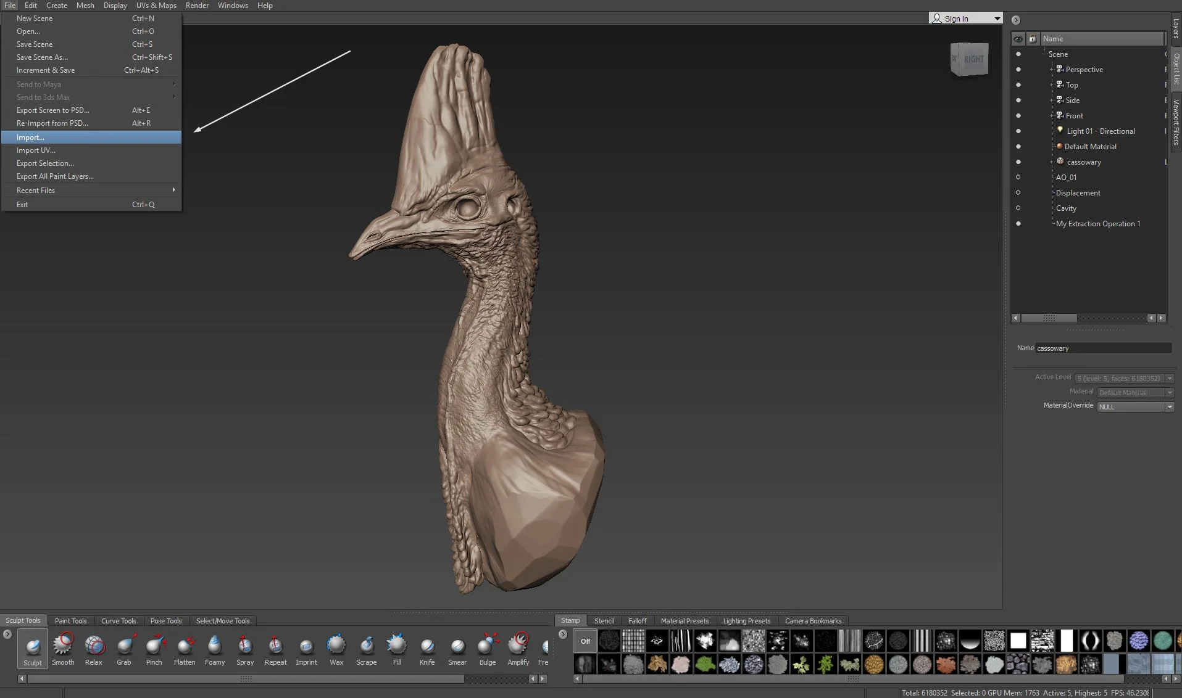This screenshot has height=698, width=1182.
Task: Open the Recent Files submenu
Action: tap(36, 191)
